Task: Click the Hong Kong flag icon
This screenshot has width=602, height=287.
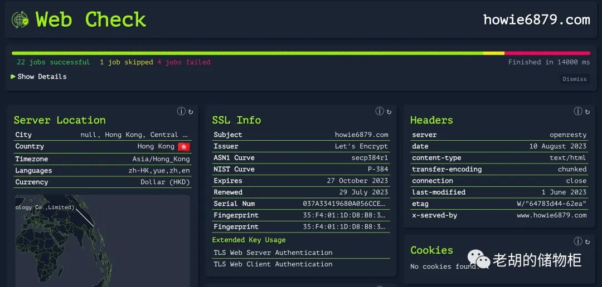Action: point(184,146)
